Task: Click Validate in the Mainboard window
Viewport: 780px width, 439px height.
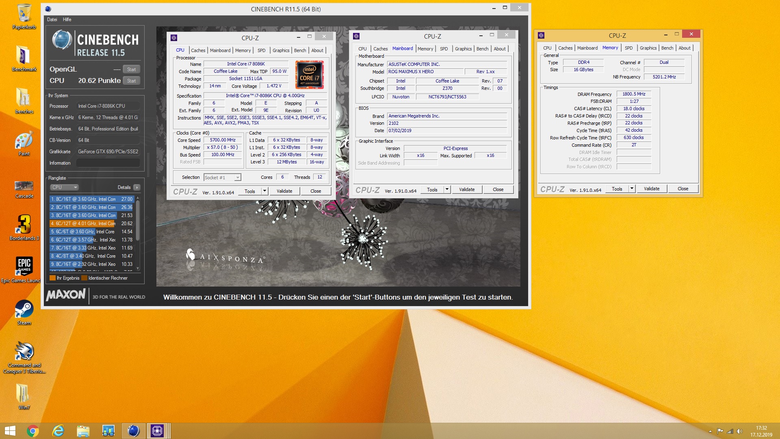Action: tap(467, 190)
